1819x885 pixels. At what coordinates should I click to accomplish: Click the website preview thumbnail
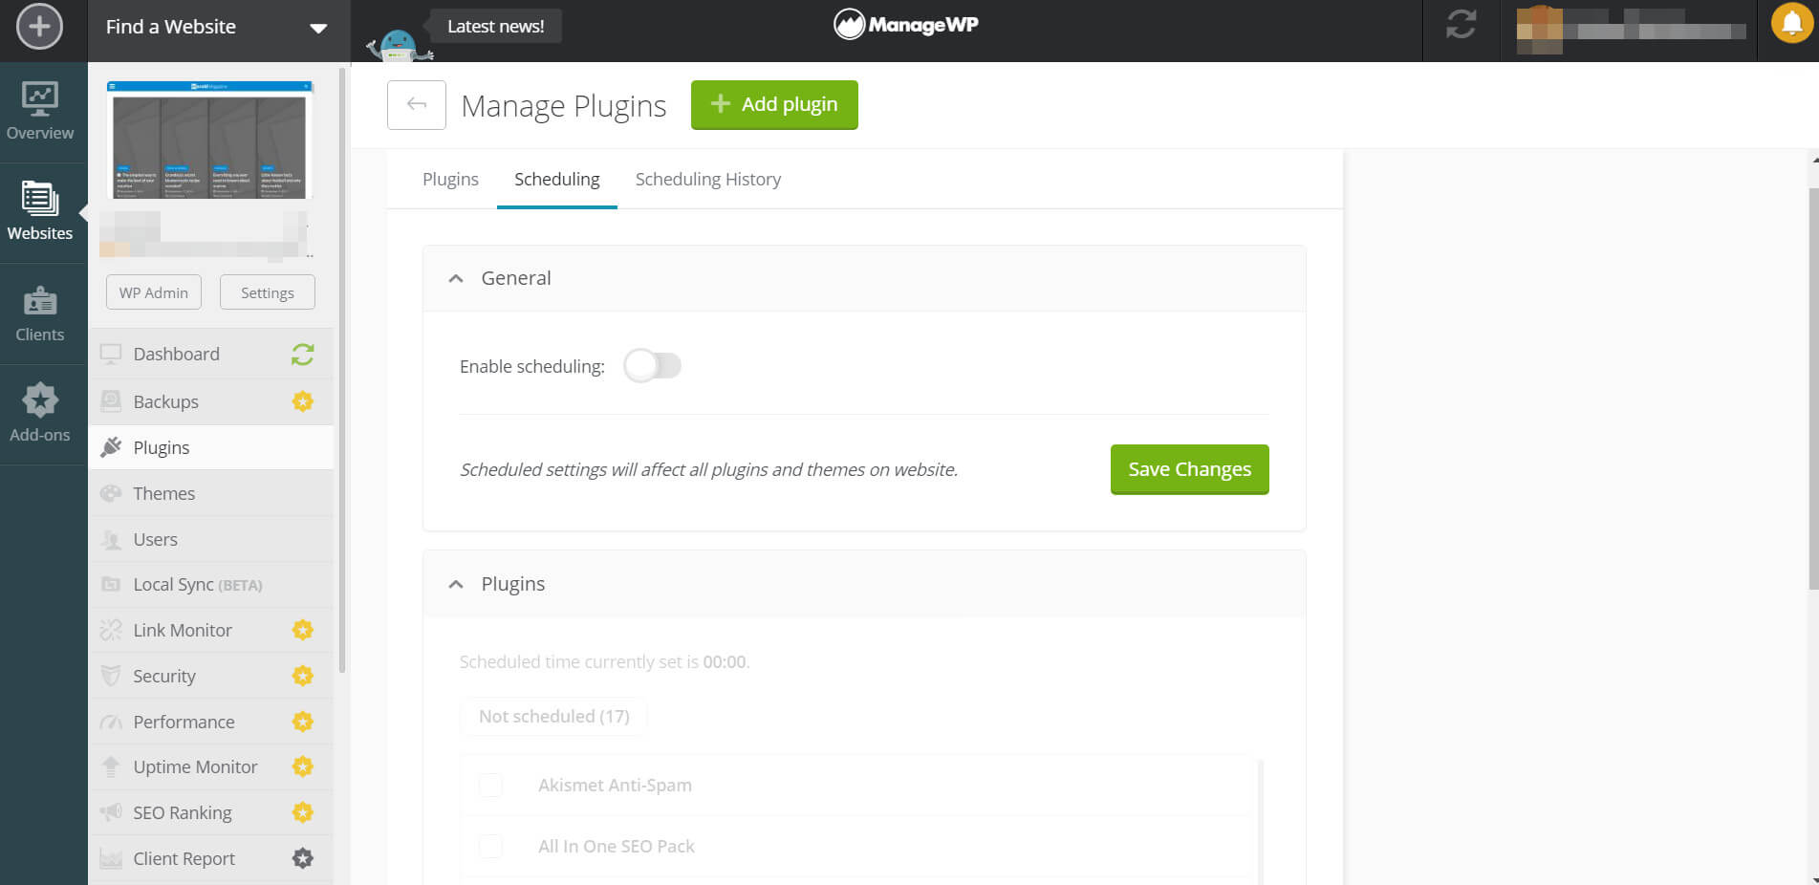pos(210,140)
